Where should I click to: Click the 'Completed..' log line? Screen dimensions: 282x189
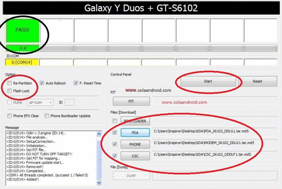coord(26,171)
